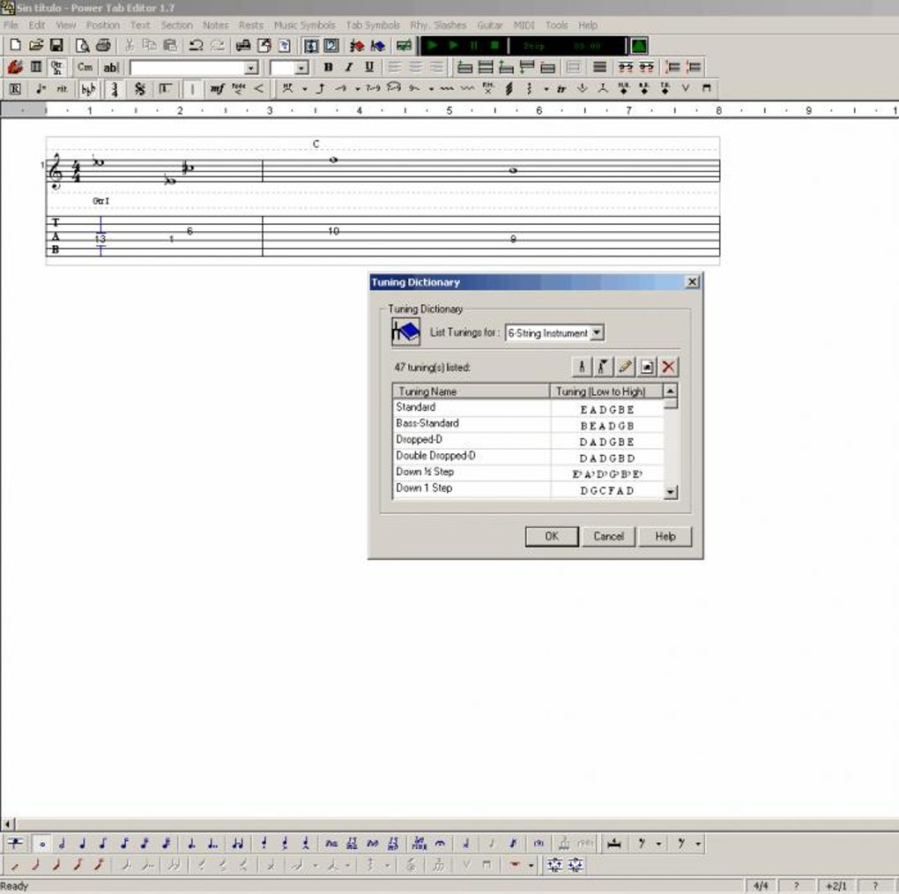Click fret number 13 on the tab staff

[100, 239]
